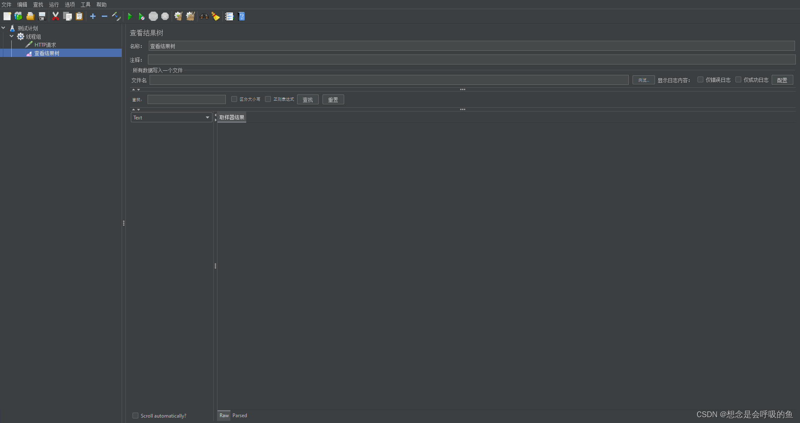Click the 文件名 input field
The image size is (800, 423).
(x=389, y=80)
